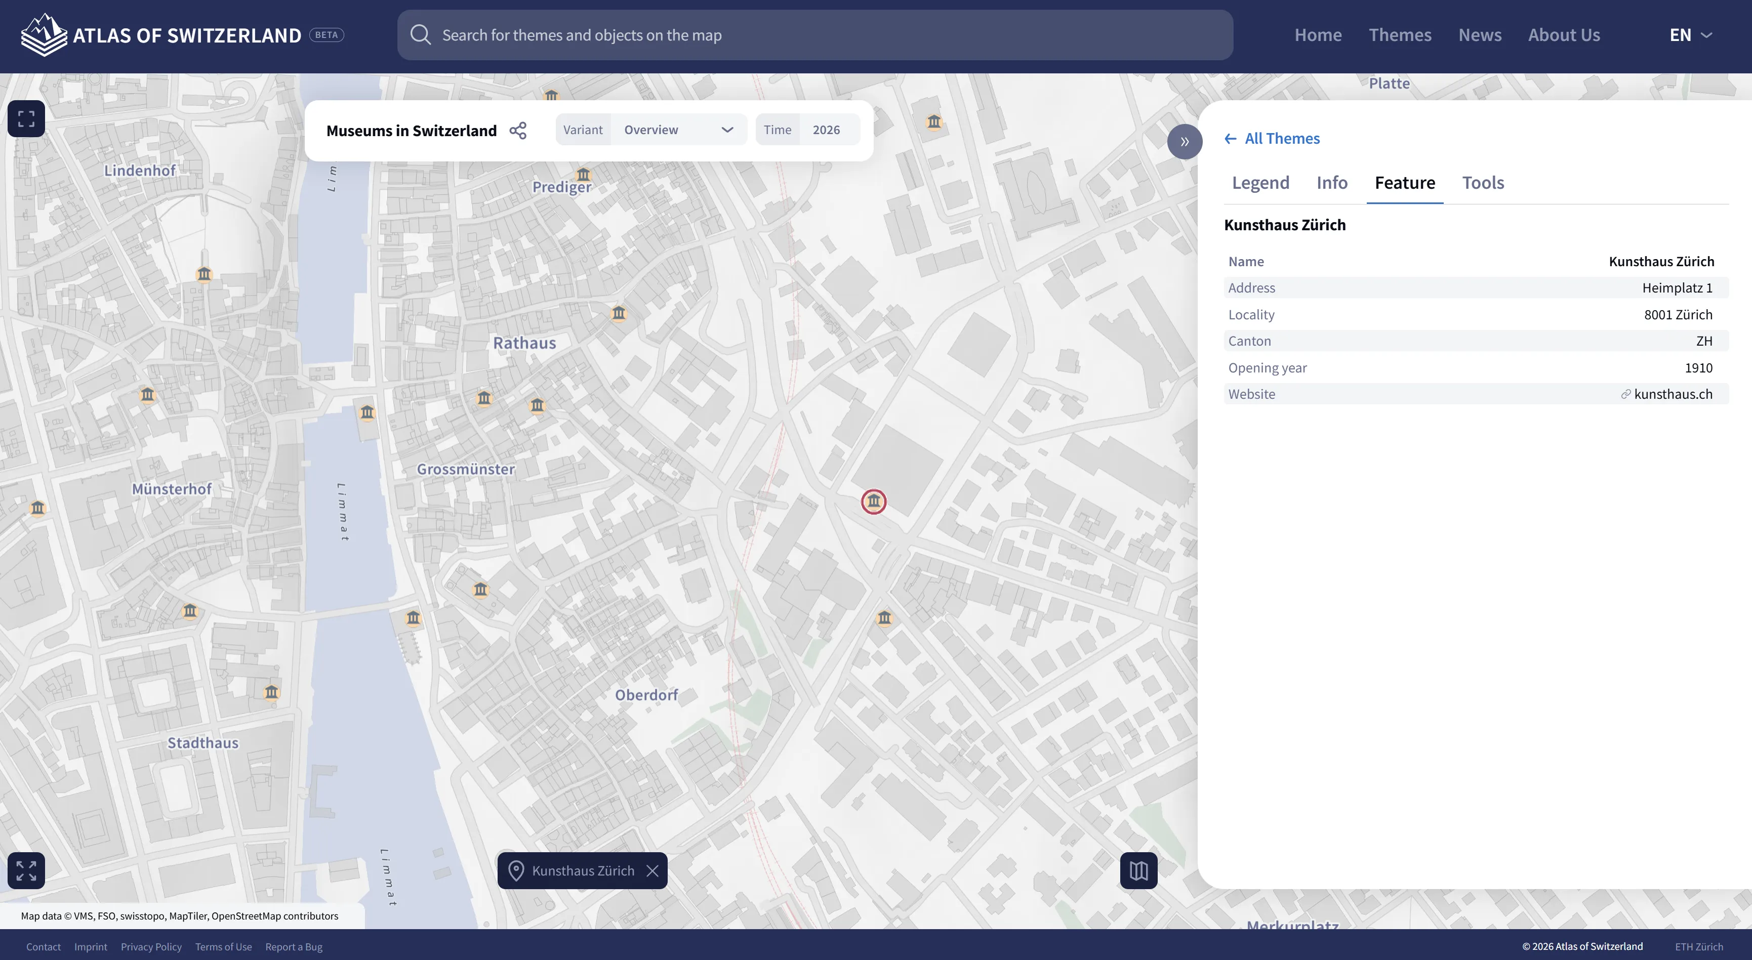Click the search magnifier icon
Image resolution: width=1752 pixels, height=960 pixels.
pyautogui.click(x=421, y=35)
